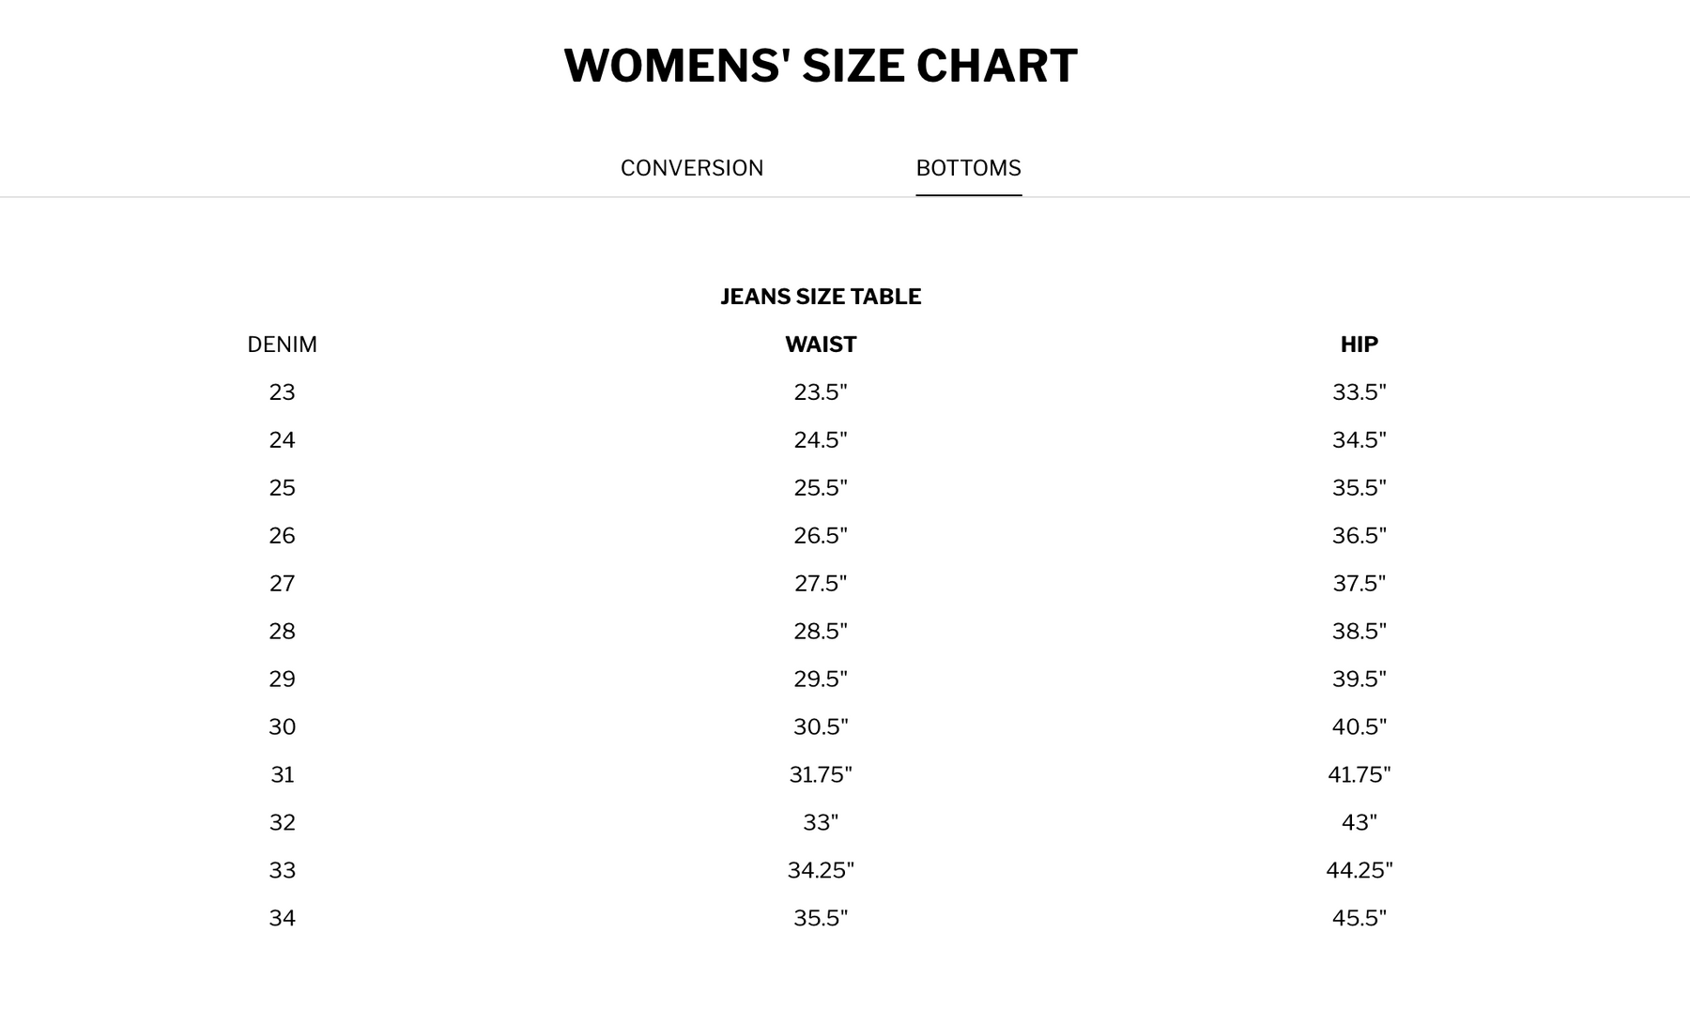
Task: Select denim size 29 row label
Action: pos(282,680)
